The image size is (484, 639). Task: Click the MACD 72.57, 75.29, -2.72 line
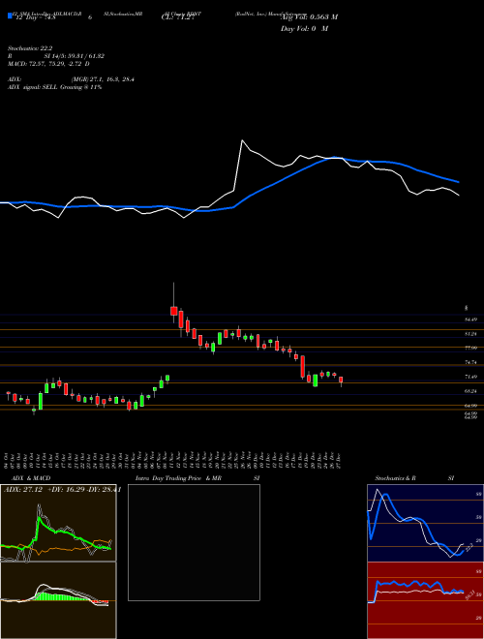[48, 64]
